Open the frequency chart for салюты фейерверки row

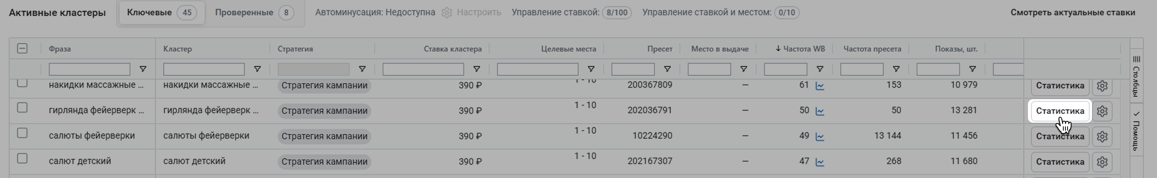pos(820,137)
